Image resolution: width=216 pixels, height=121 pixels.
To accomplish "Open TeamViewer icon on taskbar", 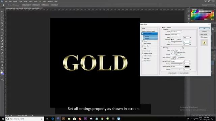I will [x=118, y=119].
